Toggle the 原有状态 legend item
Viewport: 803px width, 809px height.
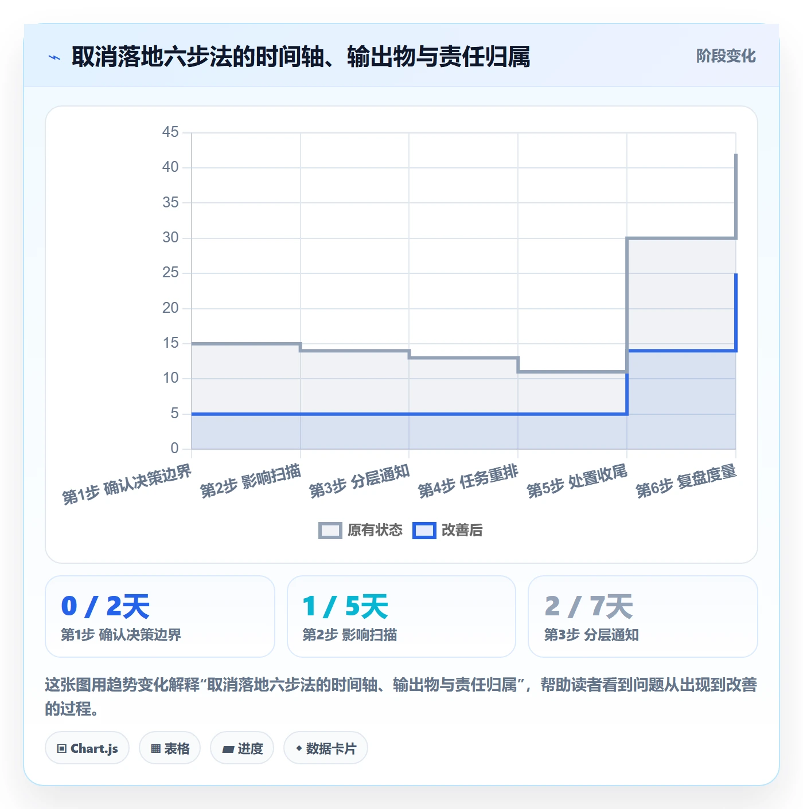click(x=361, y=531)
